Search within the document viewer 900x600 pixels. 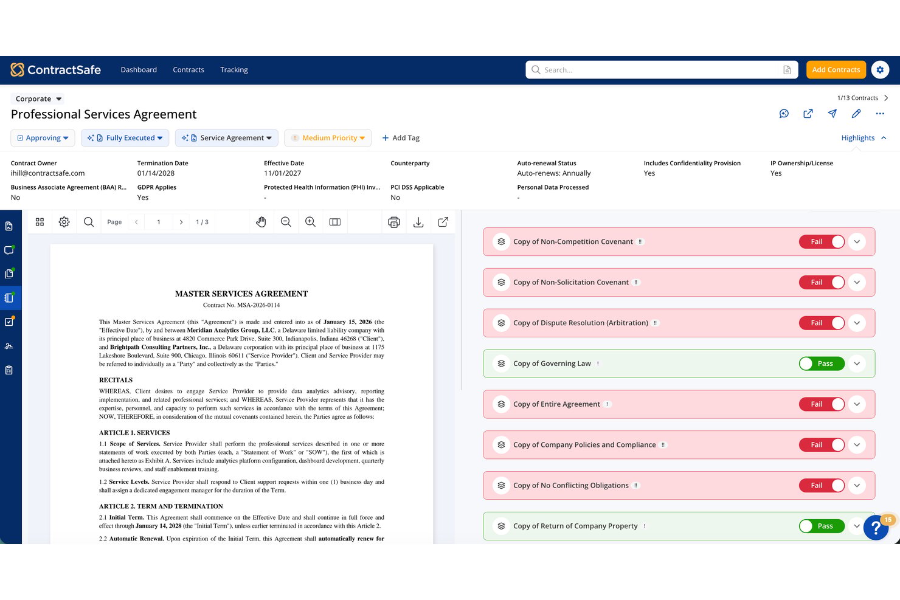[89, 222]
